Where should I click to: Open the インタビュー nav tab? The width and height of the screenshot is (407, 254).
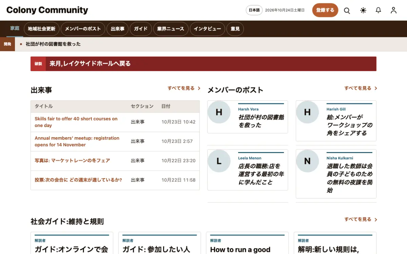tap(207, 29)
